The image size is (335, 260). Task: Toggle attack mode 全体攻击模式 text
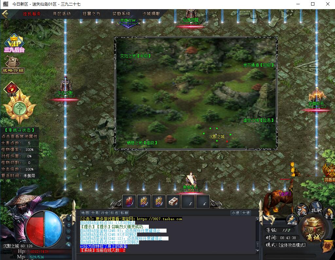[291, 245]
